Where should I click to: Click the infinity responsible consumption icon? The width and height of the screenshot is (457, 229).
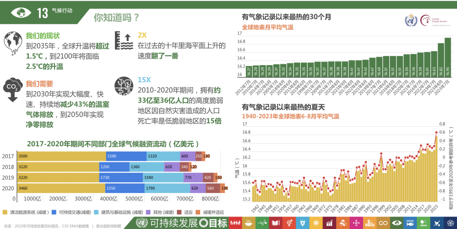(x=382, y=223)
